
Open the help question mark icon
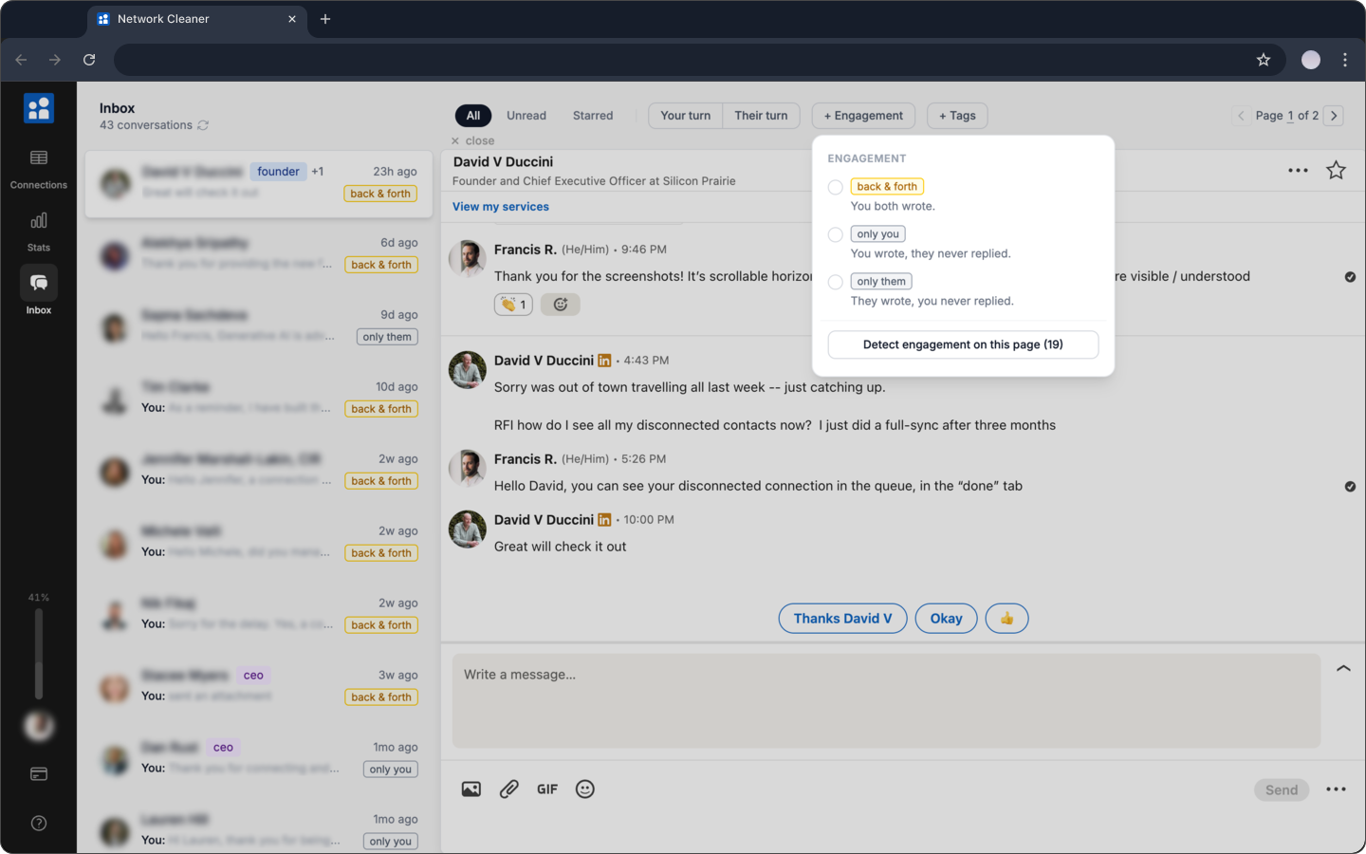(39, 823)
